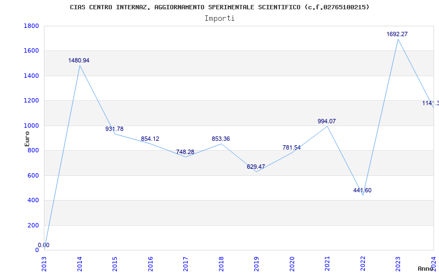Select the 441.60 low point label
Viewport: 439px width, 274px height.
[362, 190]
